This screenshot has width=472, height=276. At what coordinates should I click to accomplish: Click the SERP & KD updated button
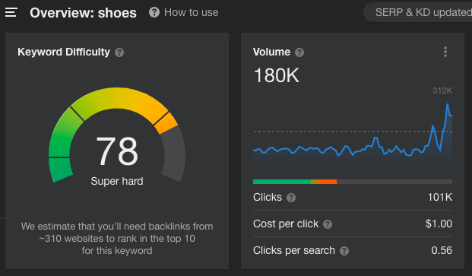click(x=418, y=12)
